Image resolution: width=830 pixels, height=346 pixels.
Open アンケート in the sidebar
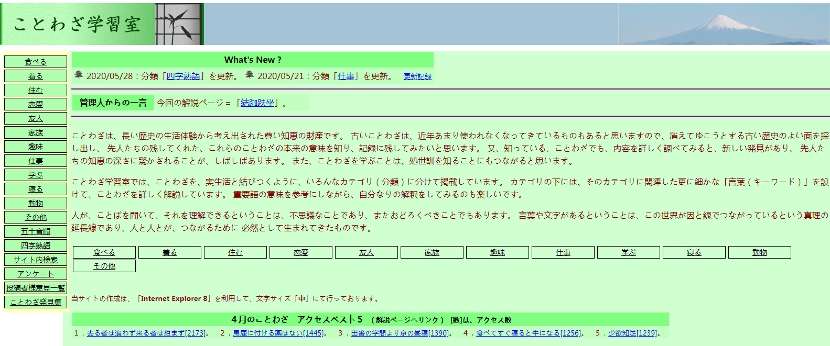click(36, 274)
